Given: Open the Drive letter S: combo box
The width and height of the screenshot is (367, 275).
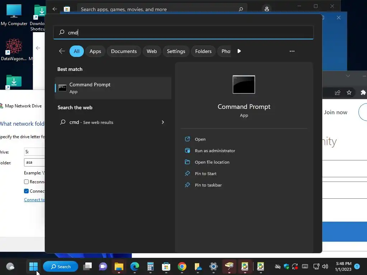Looking at the screenshot, I should (34, 152).
